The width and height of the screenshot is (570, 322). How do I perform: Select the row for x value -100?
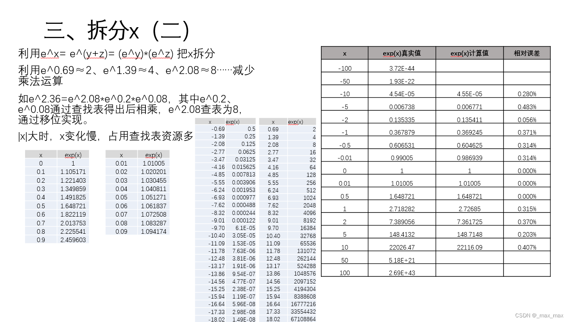pos(344,68)
